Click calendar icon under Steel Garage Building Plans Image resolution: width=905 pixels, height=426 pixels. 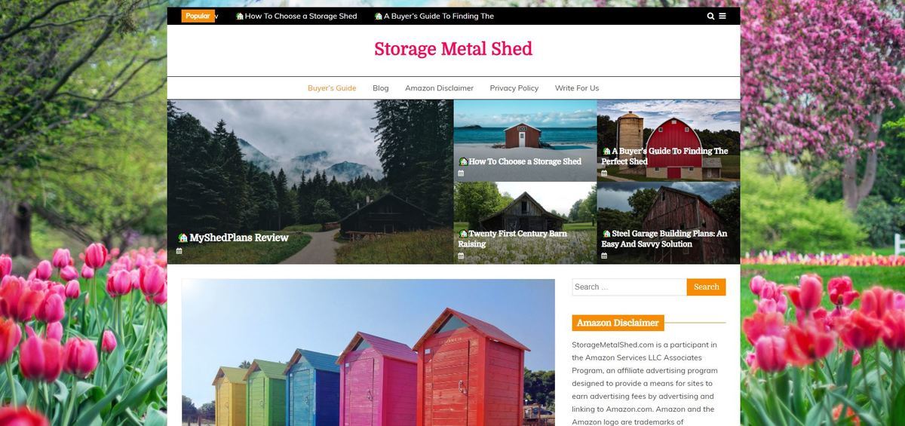(x=604, y=256)
